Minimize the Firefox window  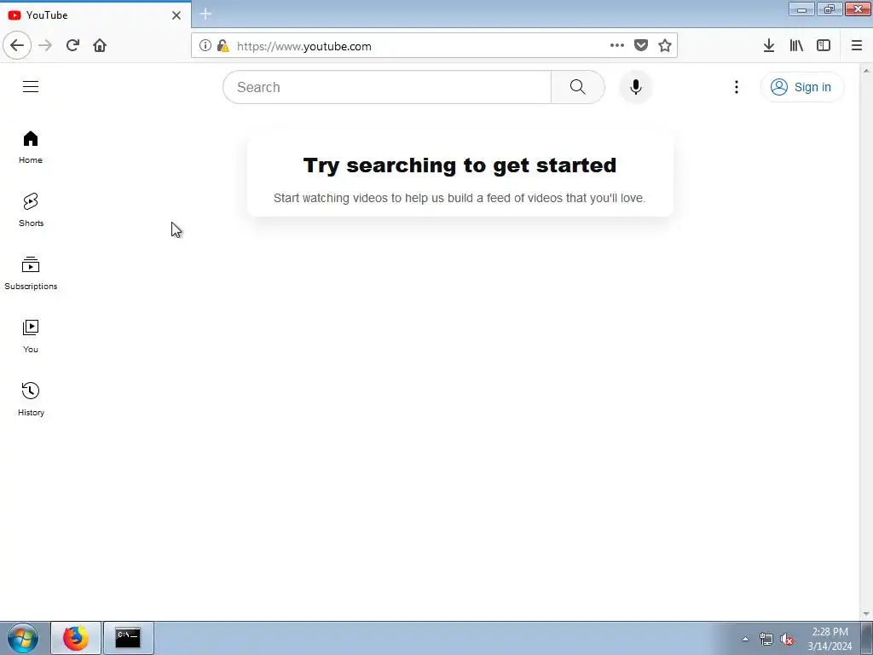coord(801,9)
